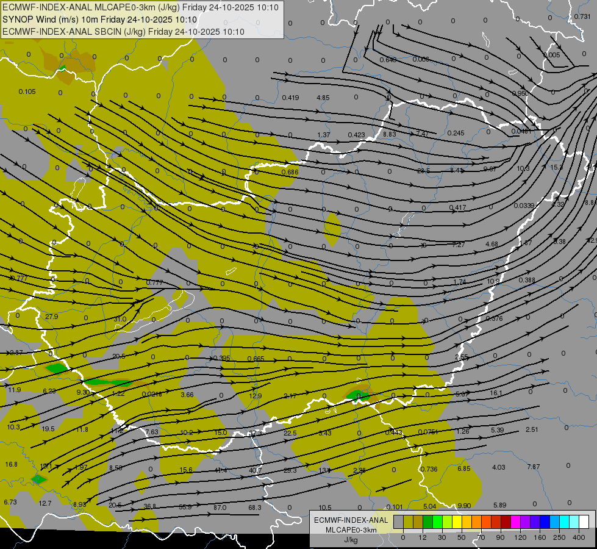Click the legend tick label 120
This screenshot has height=549, width=597.
(x=520, y=537)
